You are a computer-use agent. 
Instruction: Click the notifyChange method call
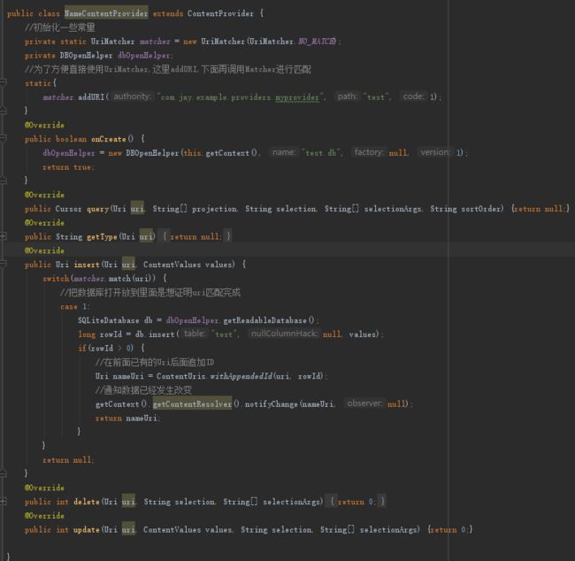[x=271, y=404]
